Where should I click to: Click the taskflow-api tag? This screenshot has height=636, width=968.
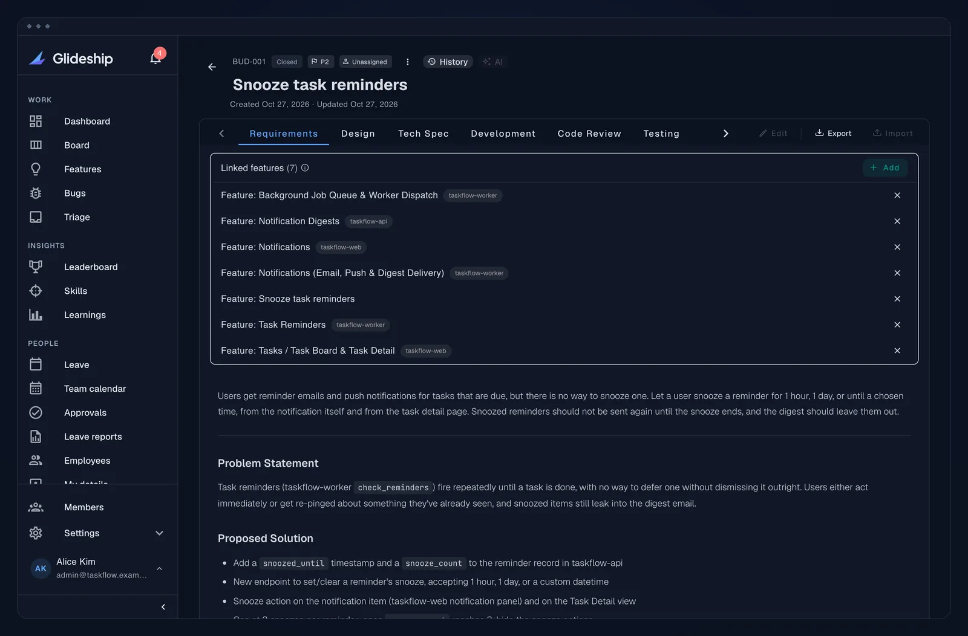pyautogui.click(x=368, y=221)
